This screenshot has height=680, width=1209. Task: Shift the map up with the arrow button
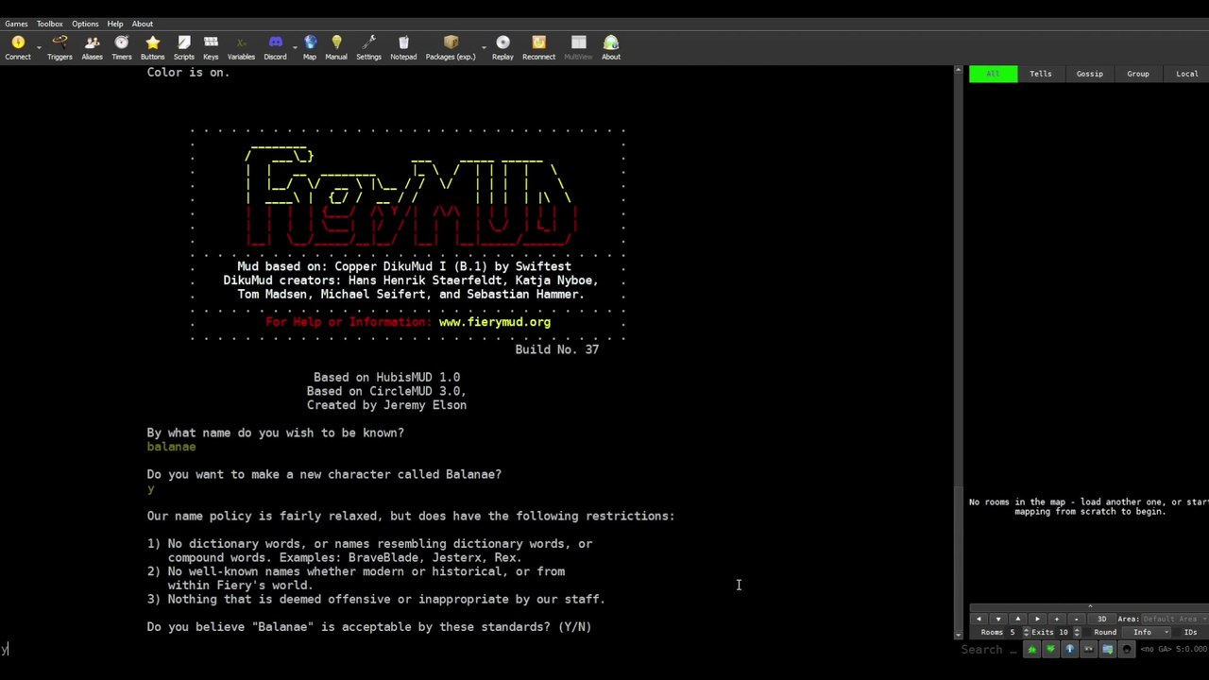tap(1017, 619)
